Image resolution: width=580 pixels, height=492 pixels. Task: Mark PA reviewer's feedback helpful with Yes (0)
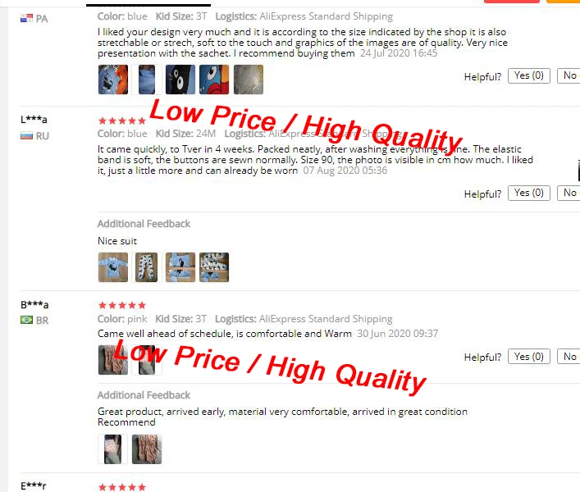click(528, 75)
